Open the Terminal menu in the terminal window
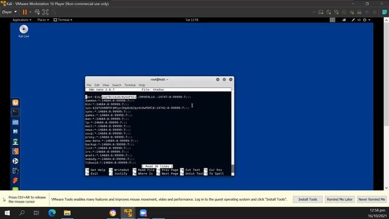This screenshot has width=389, height=219. (129, 85)
